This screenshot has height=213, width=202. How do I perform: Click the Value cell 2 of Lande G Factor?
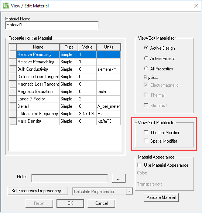point(87,99)
